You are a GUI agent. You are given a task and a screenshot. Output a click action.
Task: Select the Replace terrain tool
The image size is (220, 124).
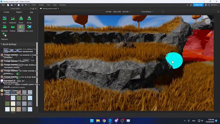coord(4,36)
